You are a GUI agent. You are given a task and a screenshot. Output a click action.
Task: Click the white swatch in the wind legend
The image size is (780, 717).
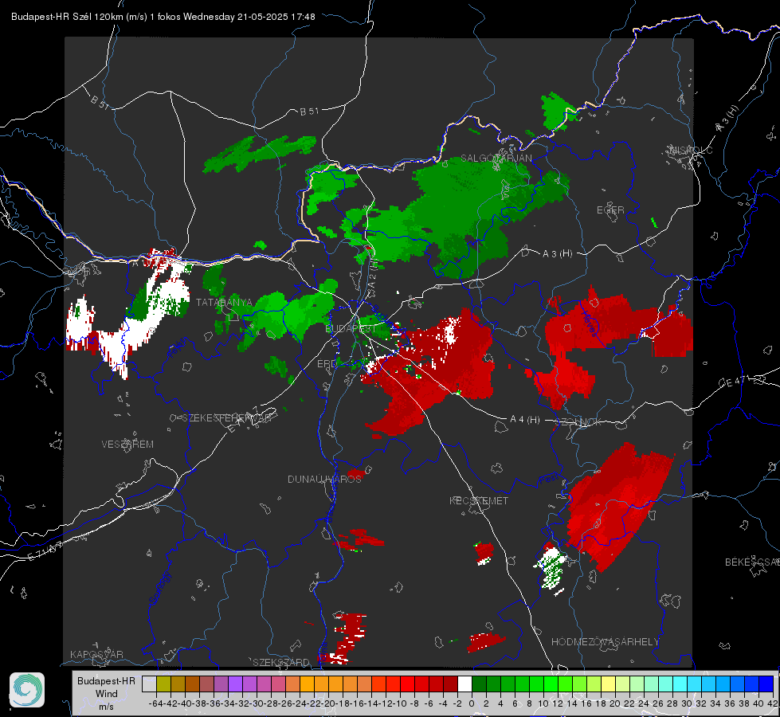pyautogui.click(x=464, y=684)
